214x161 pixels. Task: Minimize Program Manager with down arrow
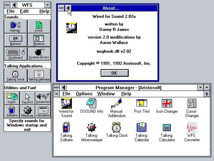click(x=201, y=88)
